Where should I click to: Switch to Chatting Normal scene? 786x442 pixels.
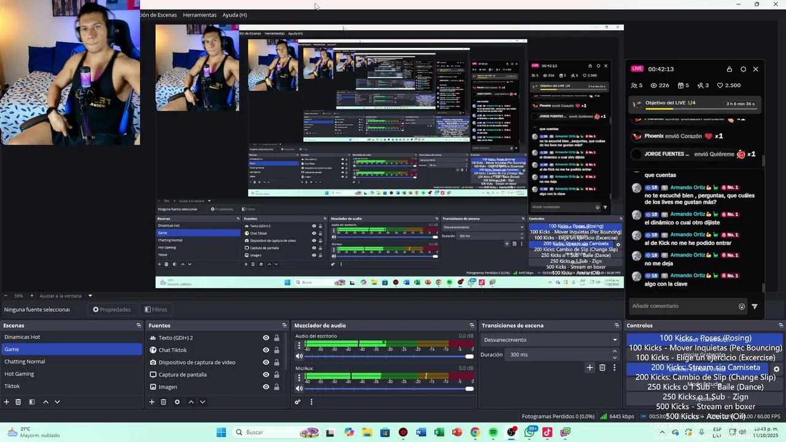71,362
